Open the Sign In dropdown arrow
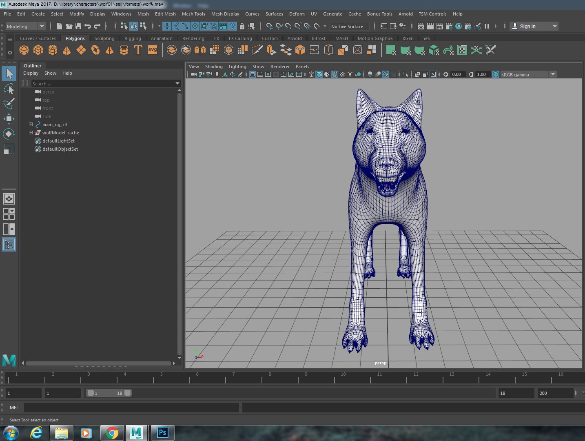This screenshot has height=441, width=585. click(554, 26)
